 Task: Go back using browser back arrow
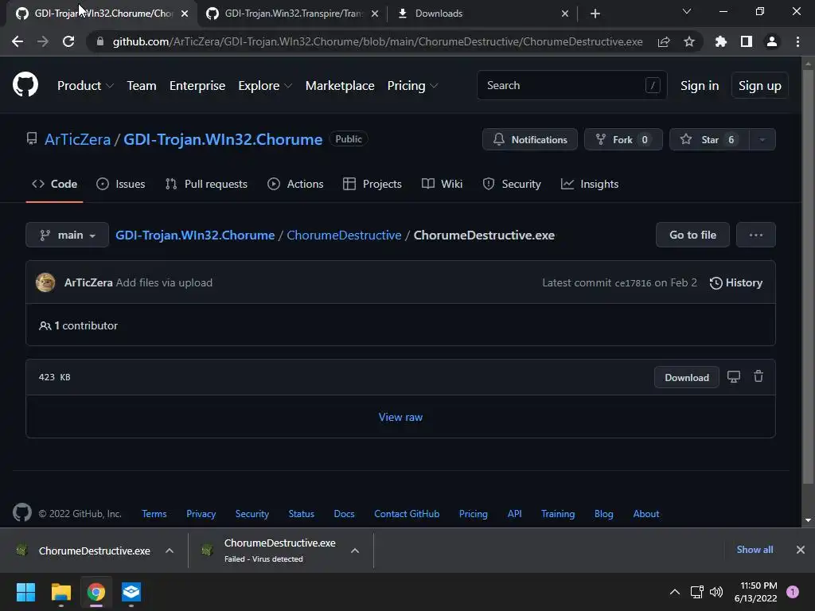click(x=18, y=41)
